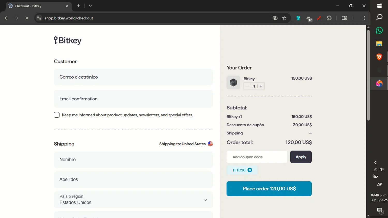Image resolution: width=388 pixels, height=218 pixels.
Task: Open the network Wi-Fi tray icon
Action: [376, 170]
